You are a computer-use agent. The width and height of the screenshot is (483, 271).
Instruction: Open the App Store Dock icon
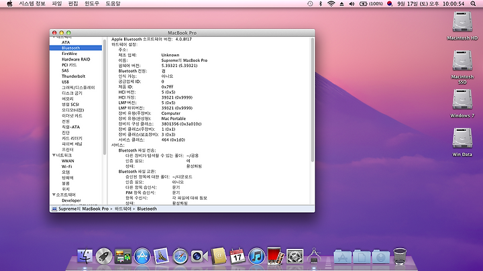(142, 256)
